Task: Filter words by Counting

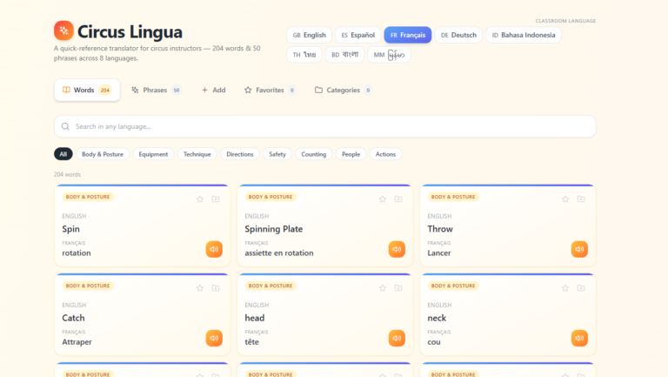Action: tap(313, 154)
